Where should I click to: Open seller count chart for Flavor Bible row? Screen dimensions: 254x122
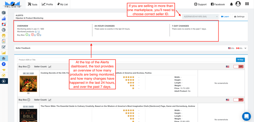50,100
